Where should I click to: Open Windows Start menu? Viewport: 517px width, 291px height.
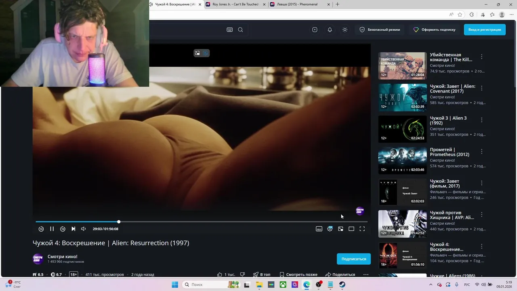pyautogui.click(x=175, y=285)
